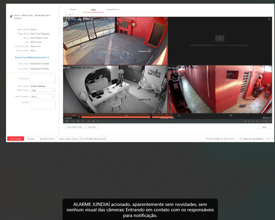Click the Remarks text field
The image size is (275, 220).
coord(43,105)
